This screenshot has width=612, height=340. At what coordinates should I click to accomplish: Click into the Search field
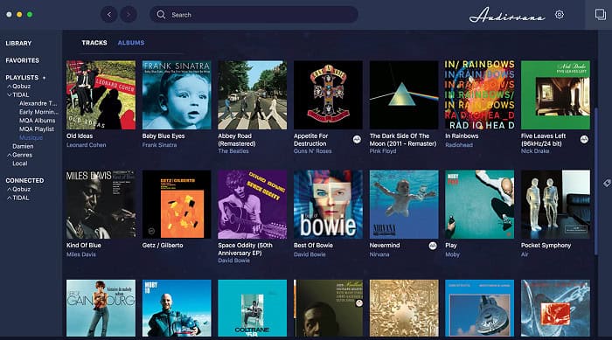click(x=254, y=15)
